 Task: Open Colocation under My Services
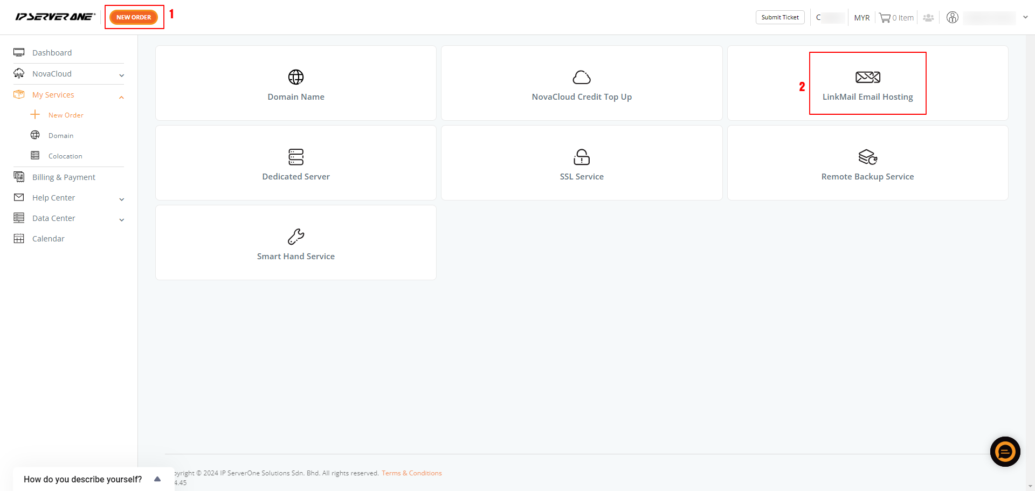click(x=65, y=156)
